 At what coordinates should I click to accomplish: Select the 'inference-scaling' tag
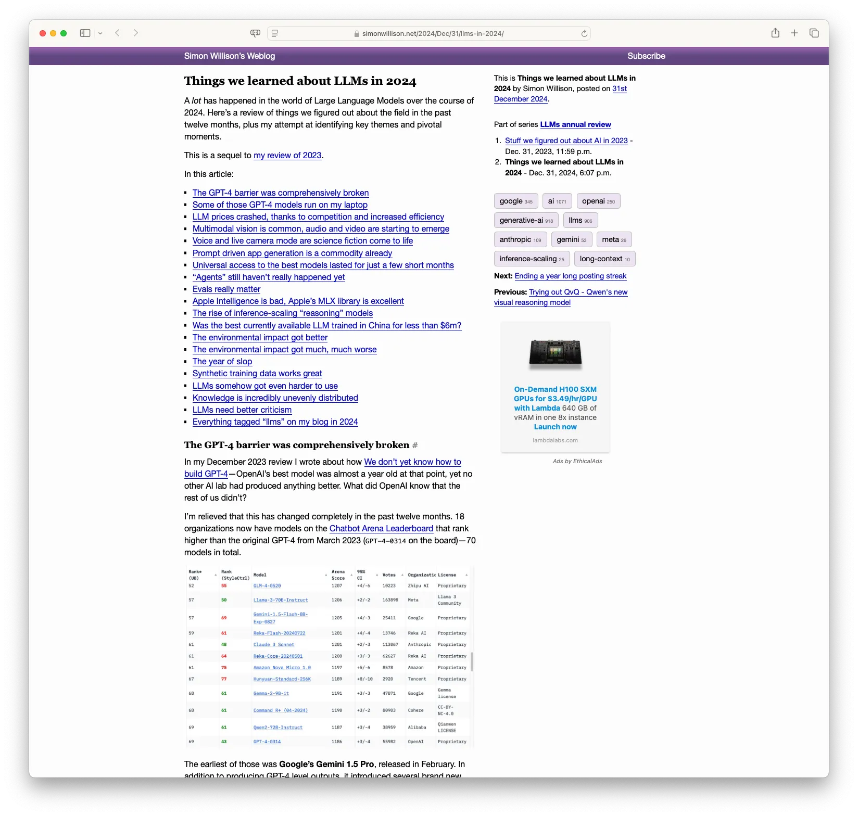(x=532, y=259)
